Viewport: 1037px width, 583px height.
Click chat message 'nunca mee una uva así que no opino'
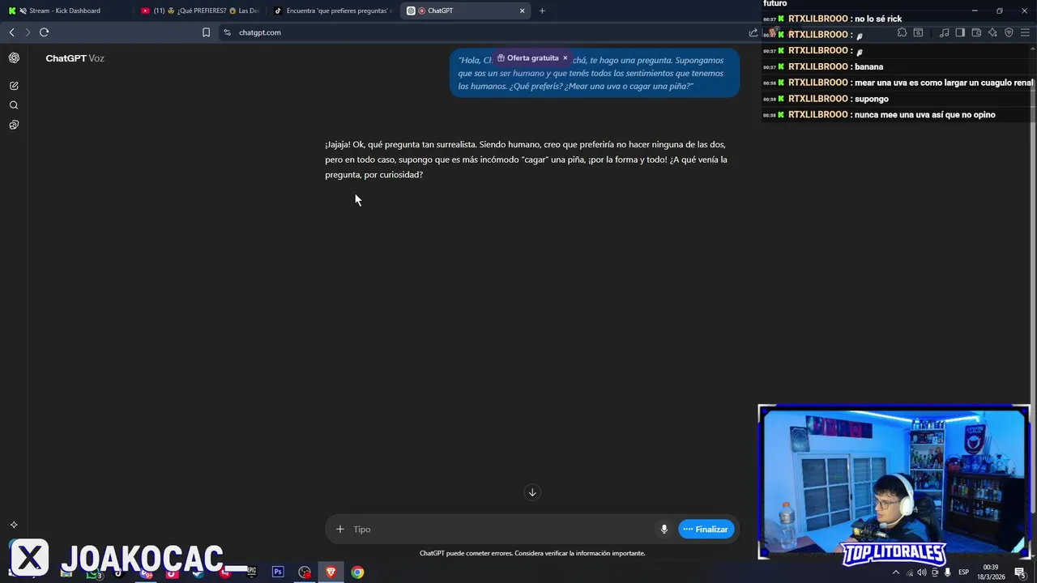coord(924,115)
